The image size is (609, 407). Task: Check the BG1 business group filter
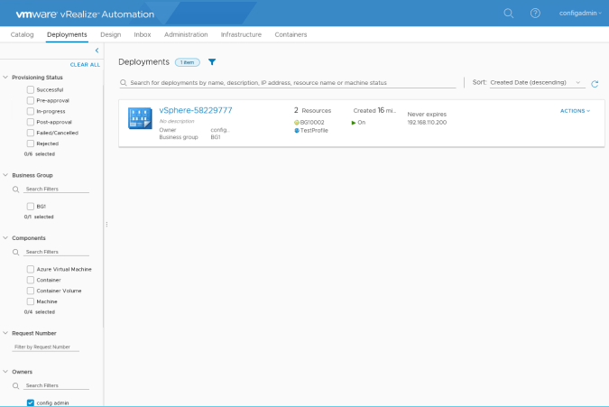pyautogui.click(x=31, y=207)
